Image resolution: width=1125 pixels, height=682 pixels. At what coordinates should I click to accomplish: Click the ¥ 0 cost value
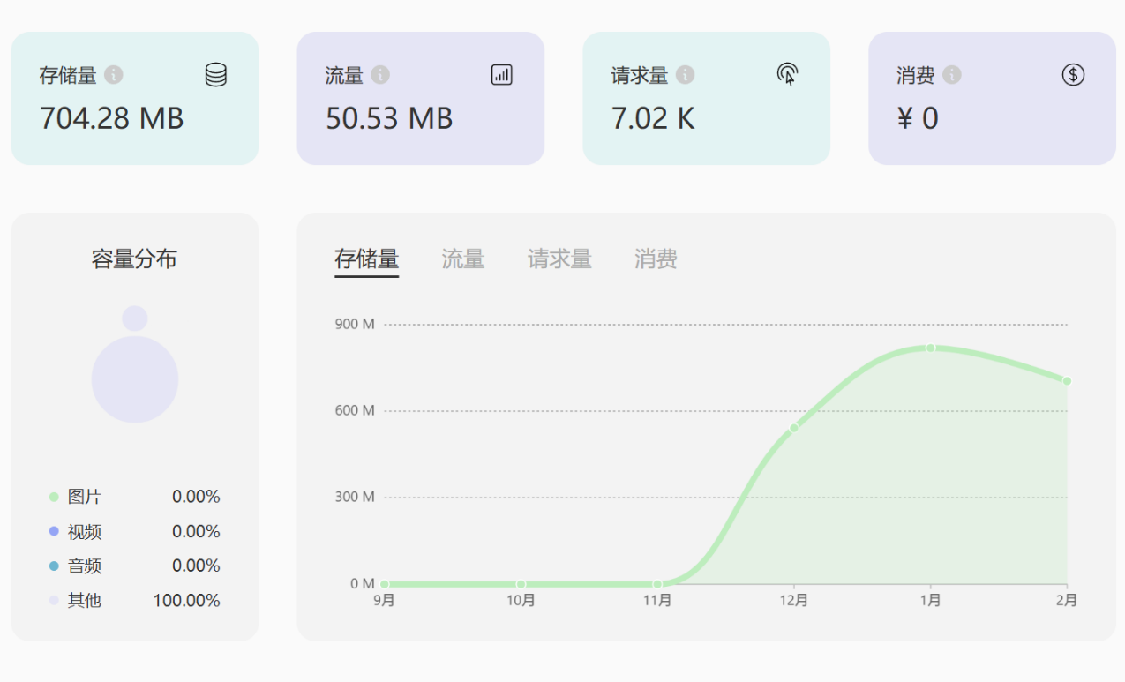(918, 117)
